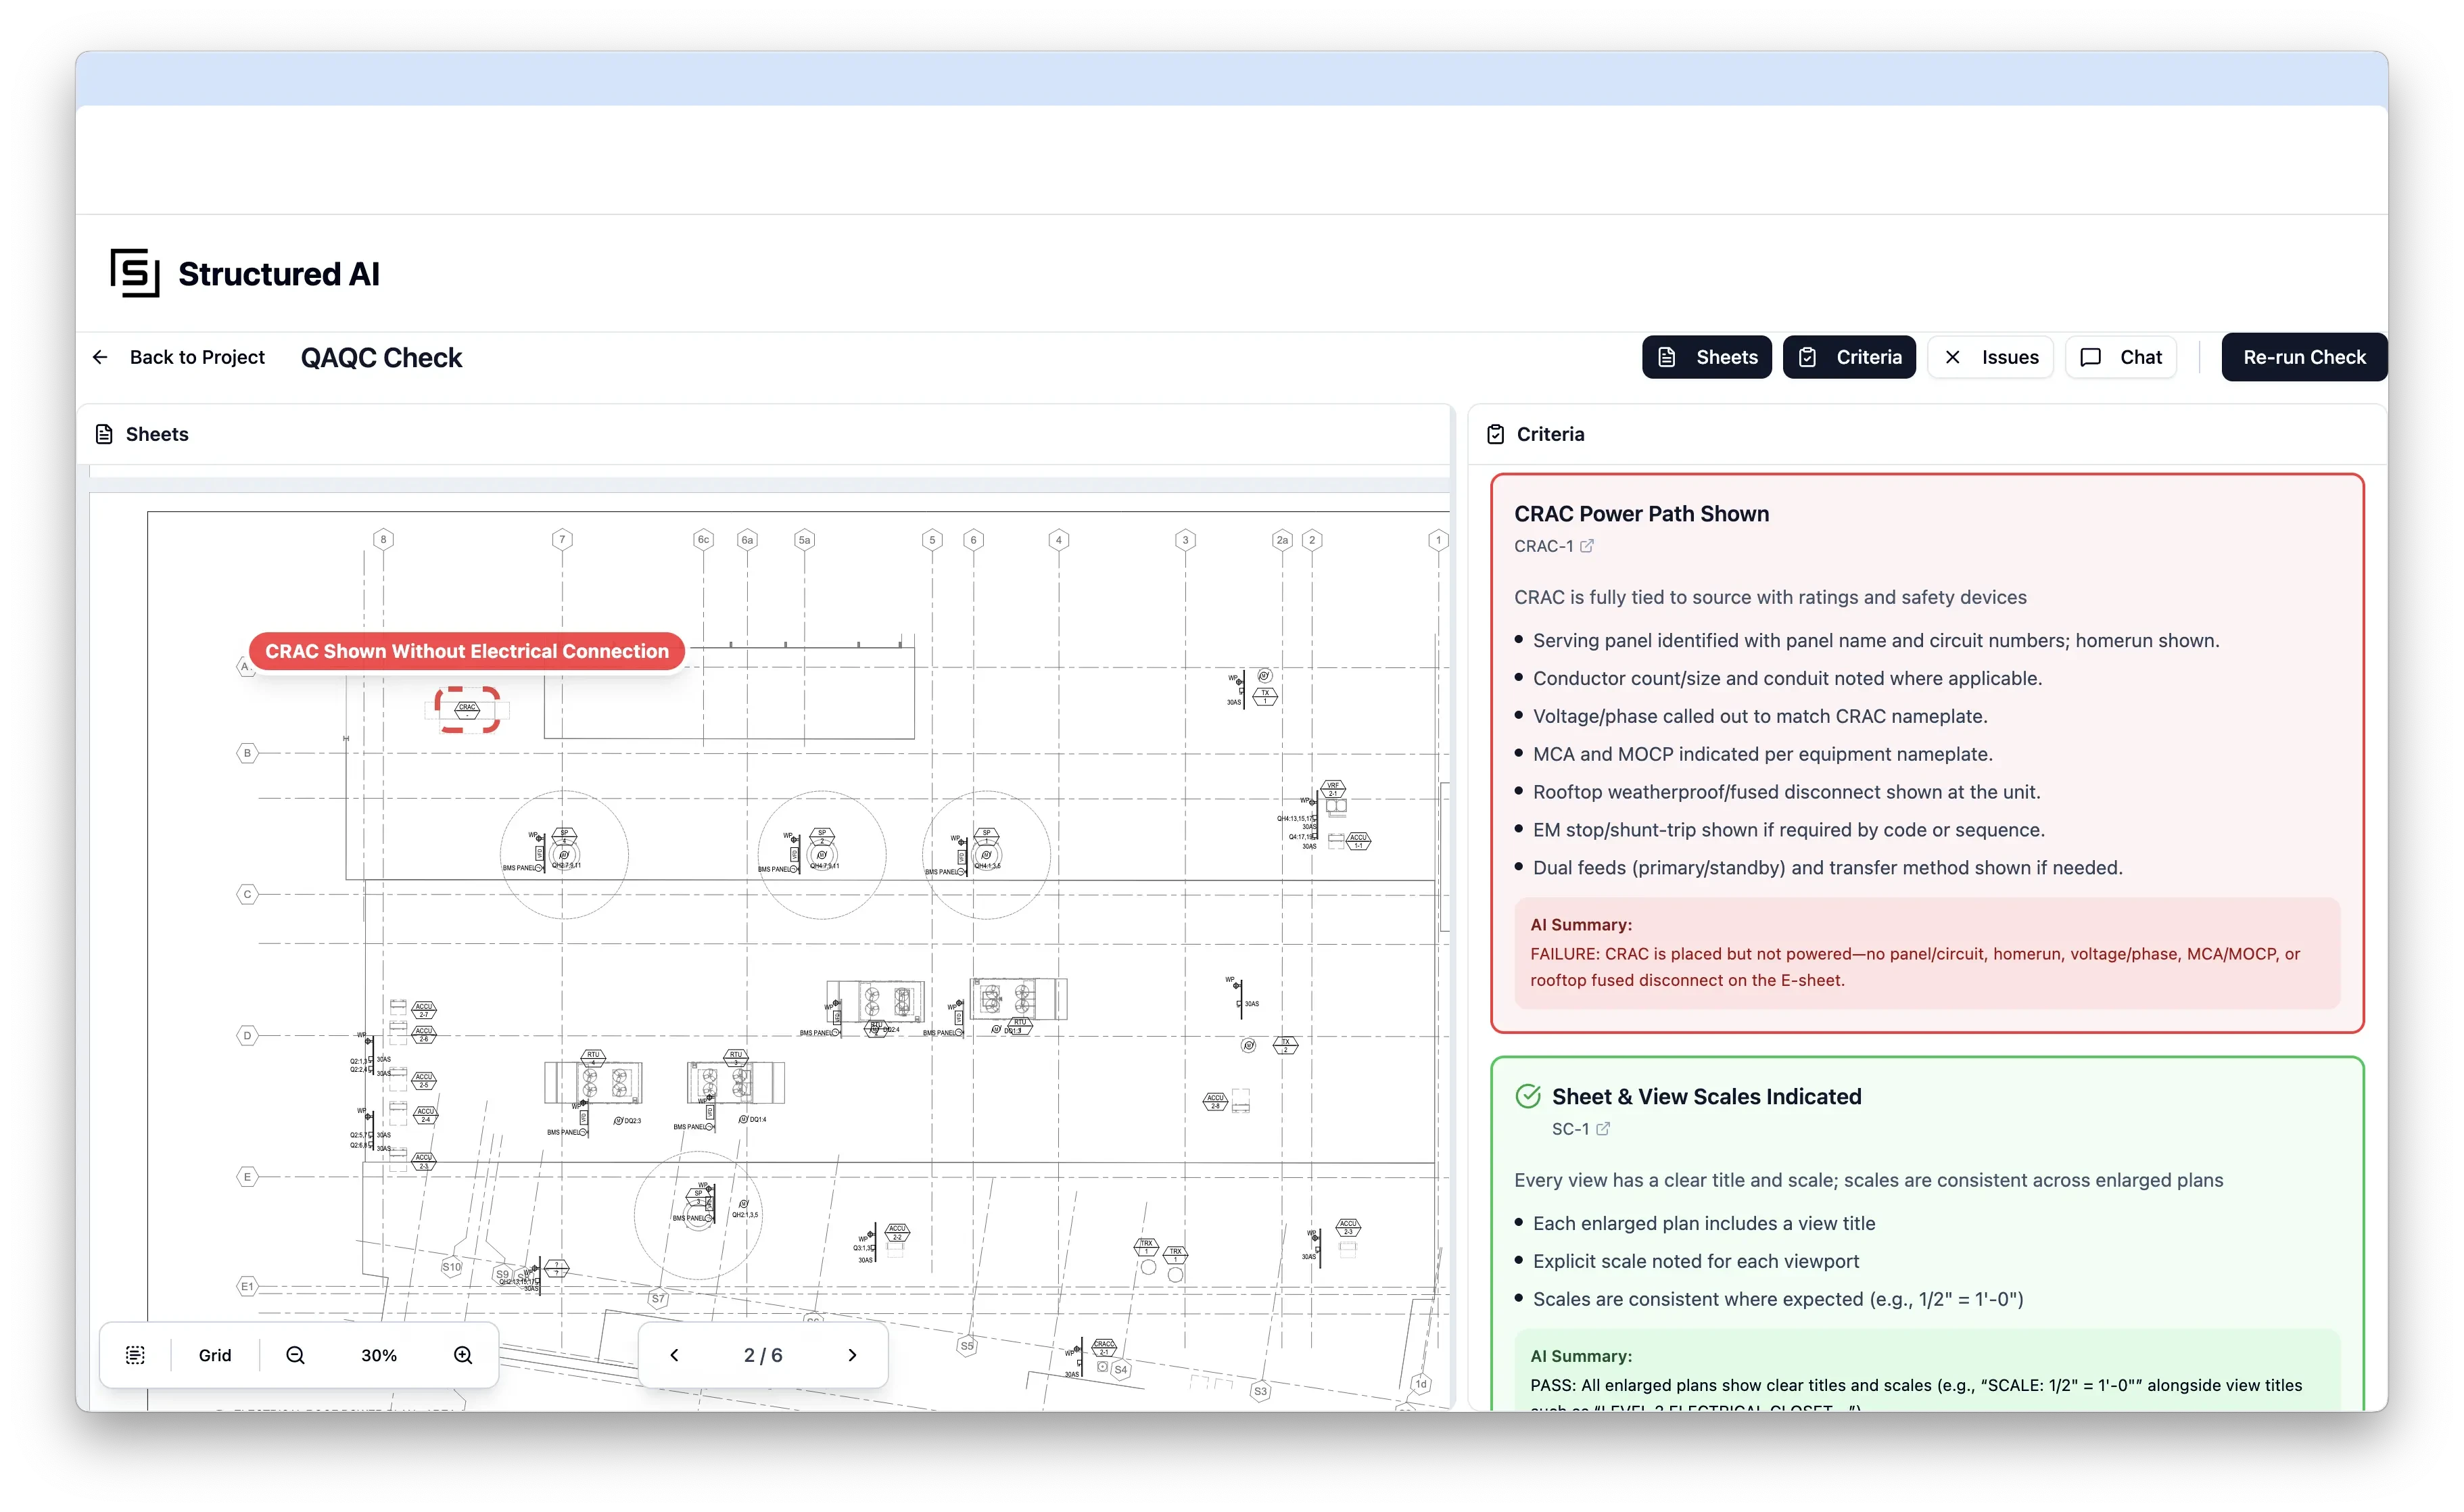Open the Issues tab
This screenshot has height=1512, width=2464.
[x=1989, y=357]
